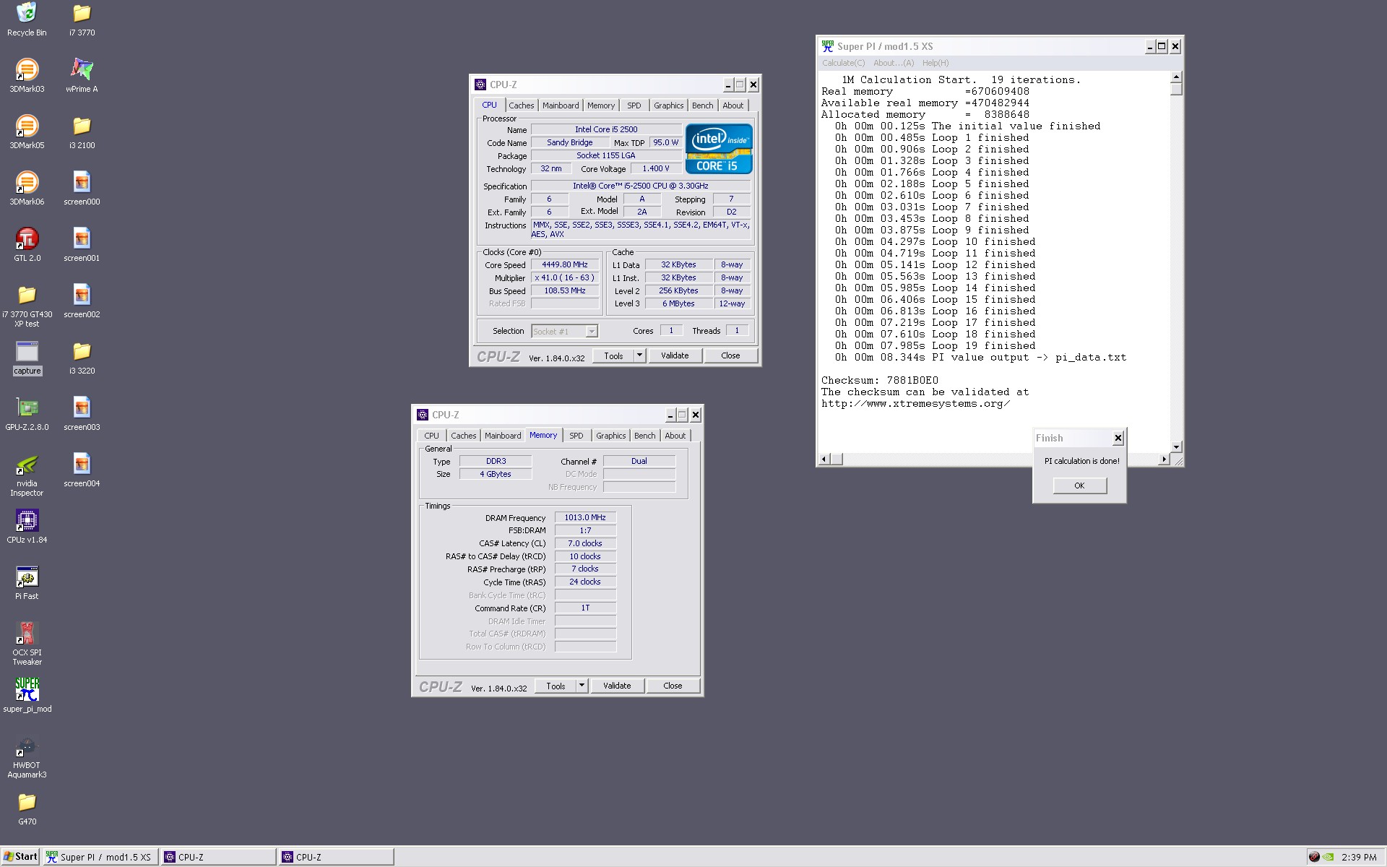Open the i3 3220 folder icon
The height and width of the screenshot is (867, 1387).
[82, 357]
